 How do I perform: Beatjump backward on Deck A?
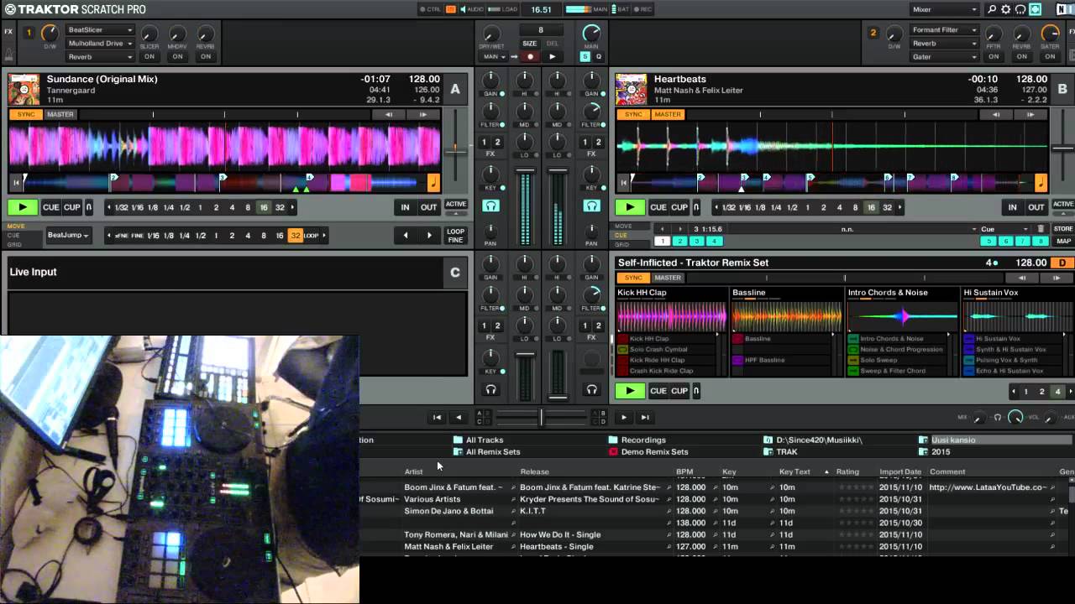[x=406, y=236]
